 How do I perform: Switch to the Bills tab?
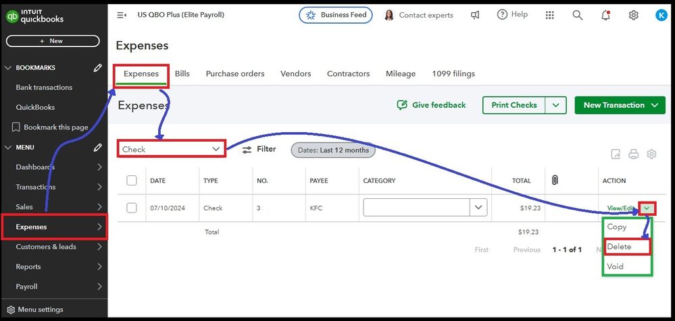coord(182,74)
